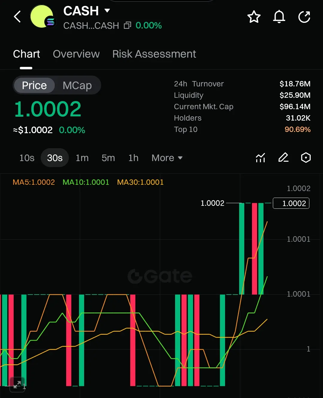Add CASH to favorites with star
This screenshot has height=398, width=323.
click(254, 16)
